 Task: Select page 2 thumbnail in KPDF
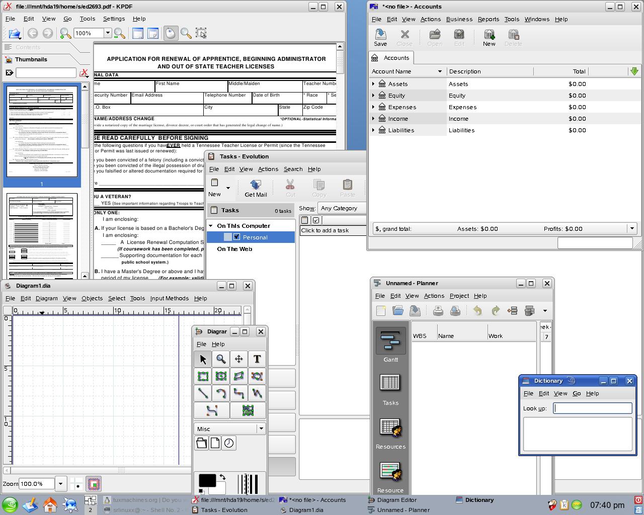click(x=42, y=236)
